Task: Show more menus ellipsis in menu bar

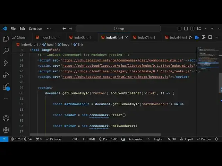Action: click(49, 28)
